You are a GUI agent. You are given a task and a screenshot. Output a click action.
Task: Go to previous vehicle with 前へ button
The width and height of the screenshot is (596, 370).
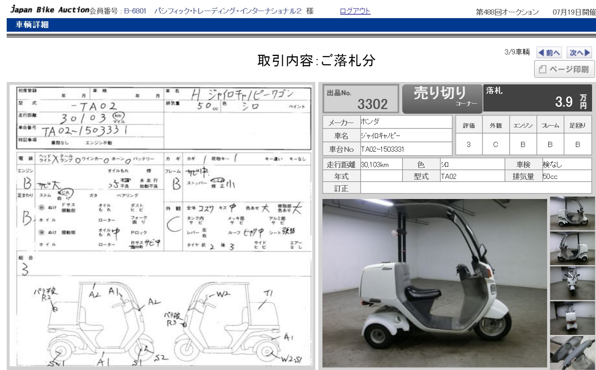pos(549,52)
